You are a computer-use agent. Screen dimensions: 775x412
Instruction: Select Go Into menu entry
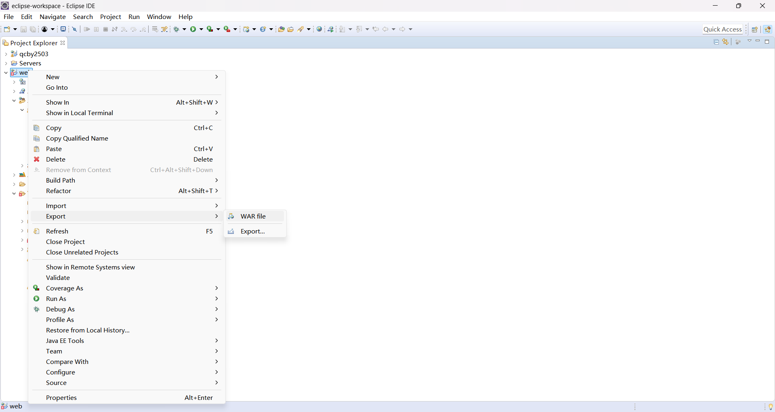pyautogui.click(x=127, y=87)
